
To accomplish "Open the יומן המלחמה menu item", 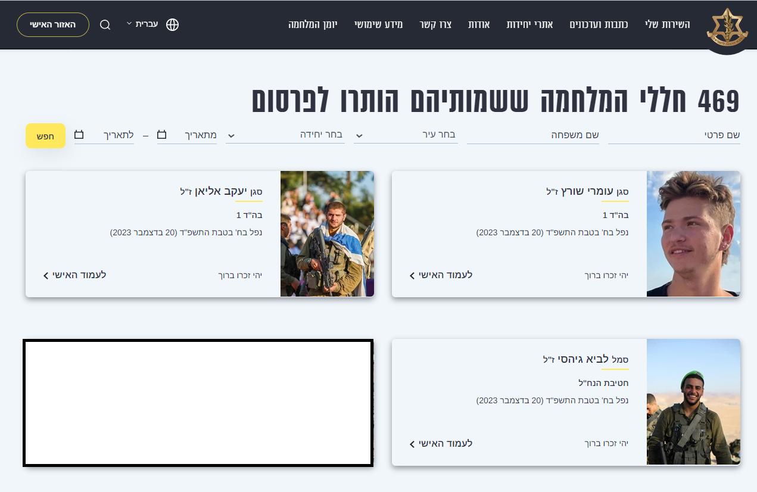I will (313, 24).
